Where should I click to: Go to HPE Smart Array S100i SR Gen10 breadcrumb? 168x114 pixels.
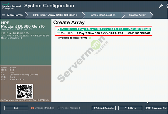point(55,15)
